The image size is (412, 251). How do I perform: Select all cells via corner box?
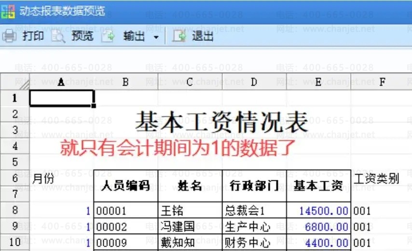pos(14,82)
